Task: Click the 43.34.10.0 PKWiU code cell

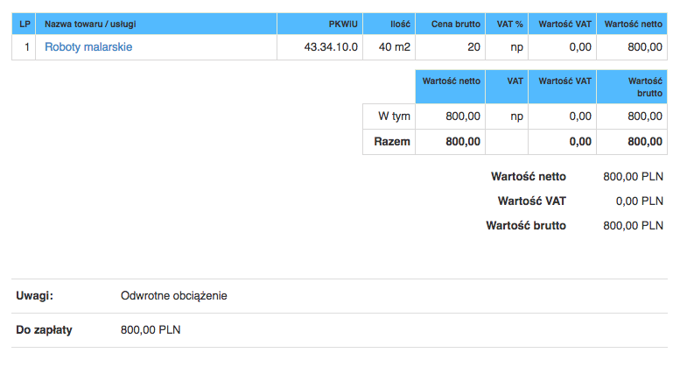Action: pos(320,46)
